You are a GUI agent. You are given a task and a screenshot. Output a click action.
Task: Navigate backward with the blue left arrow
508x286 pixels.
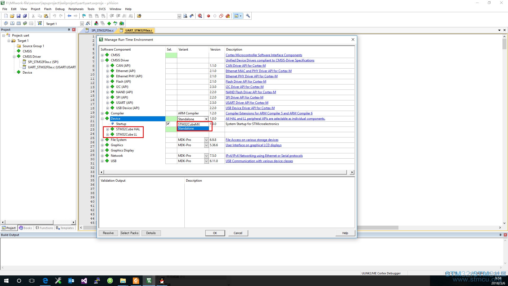point(69,16)
